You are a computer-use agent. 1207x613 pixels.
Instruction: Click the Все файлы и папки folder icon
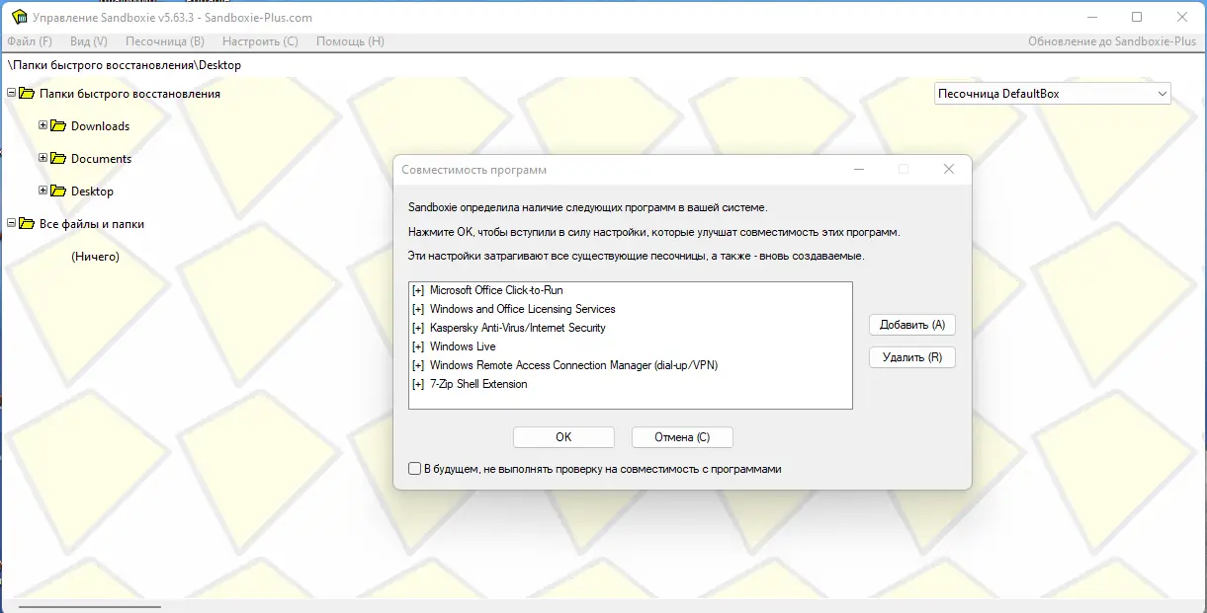(x=27, y=224)
